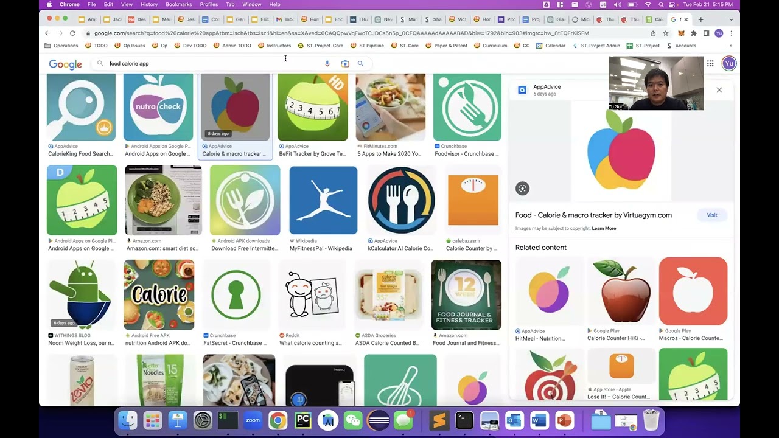Open the Accounts bookmark
The image size is (779, 438).
pos(682,46)
